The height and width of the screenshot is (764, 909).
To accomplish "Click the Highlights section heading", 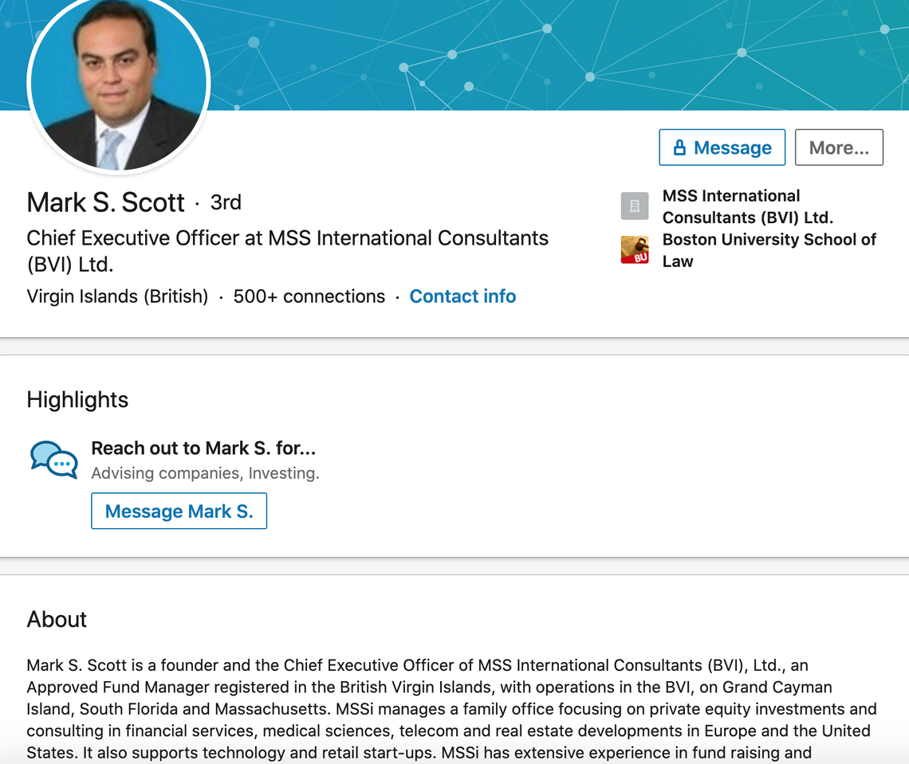I will tap(77, 400).
